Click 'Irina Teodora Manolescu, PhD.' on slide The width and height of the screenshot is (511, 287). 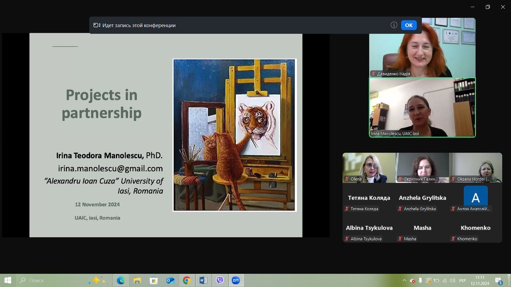109,155
